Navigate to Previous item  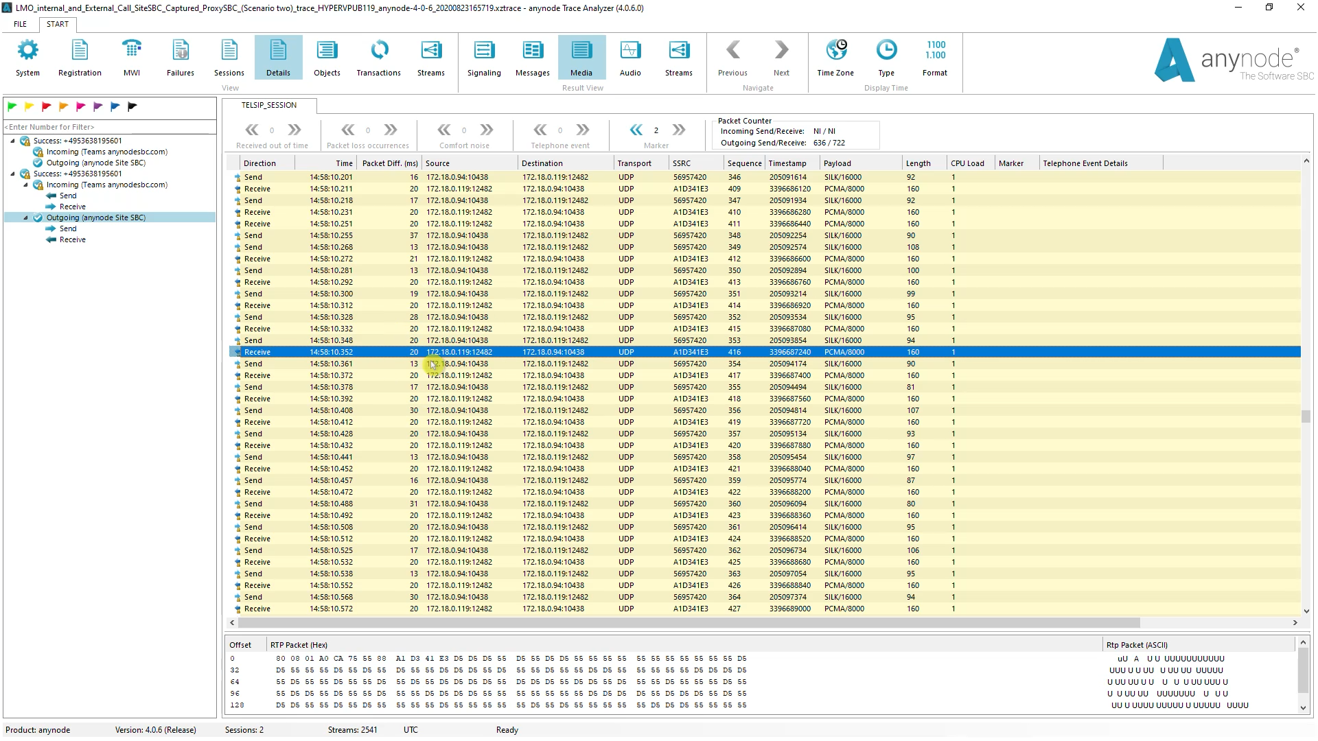pos(732,58)
